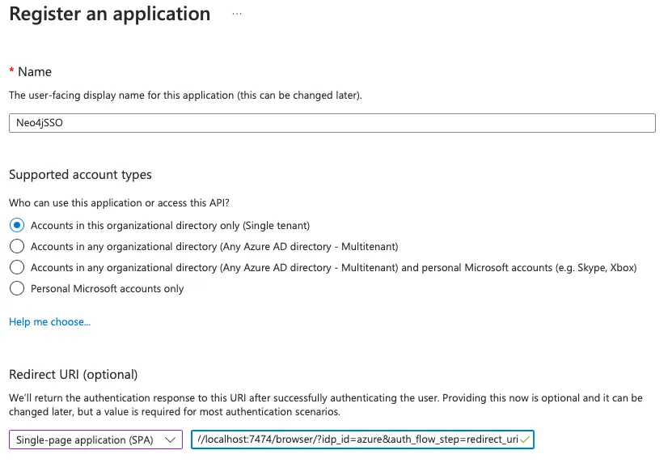Viewport: 668px width, 463px height.
Task: Click the Redirect URI authentication response description
Action: point(325,398)
